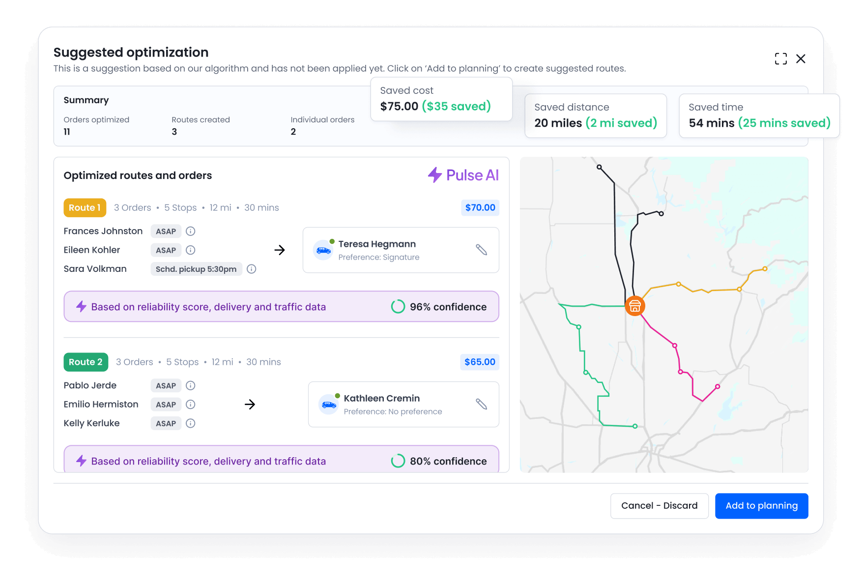The image size is (862, 584).
Task: Edit Kathleen Cremin's assignment using the pencil icon
Action: (482, 404)
